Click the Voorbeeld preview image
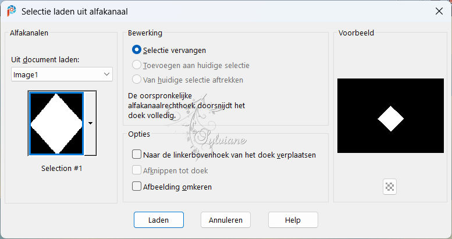The width and height of the screenshot is (452, 239). tap(390, 116)
